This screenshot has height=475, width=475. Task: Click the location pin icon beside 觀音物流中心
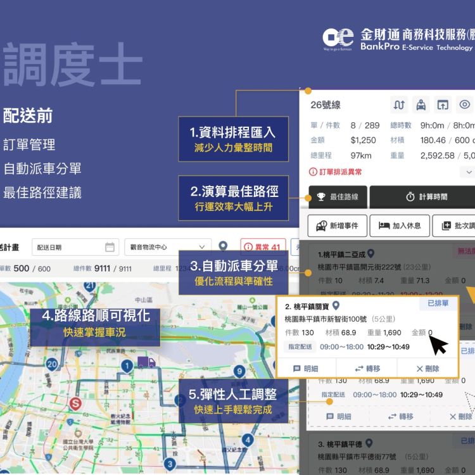click(223, 246)
